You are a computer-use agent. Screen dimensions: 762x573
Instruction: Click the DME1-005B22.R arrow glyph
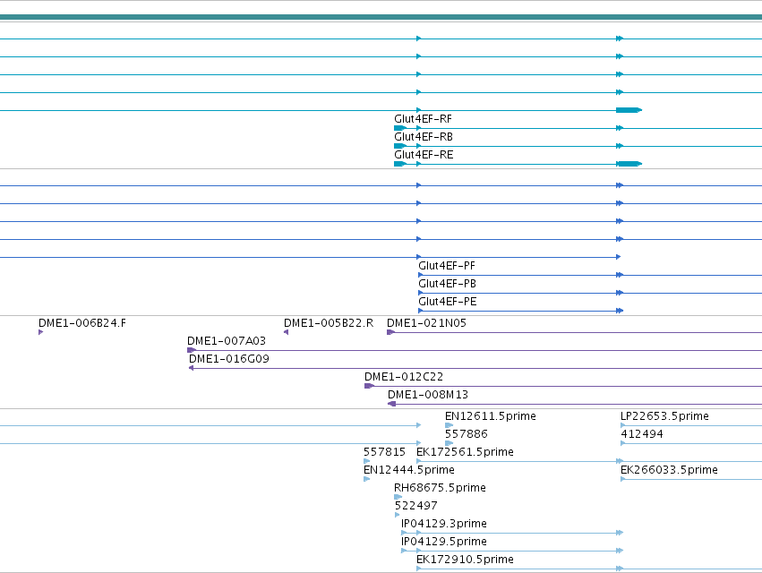click(x=287, y=332)
